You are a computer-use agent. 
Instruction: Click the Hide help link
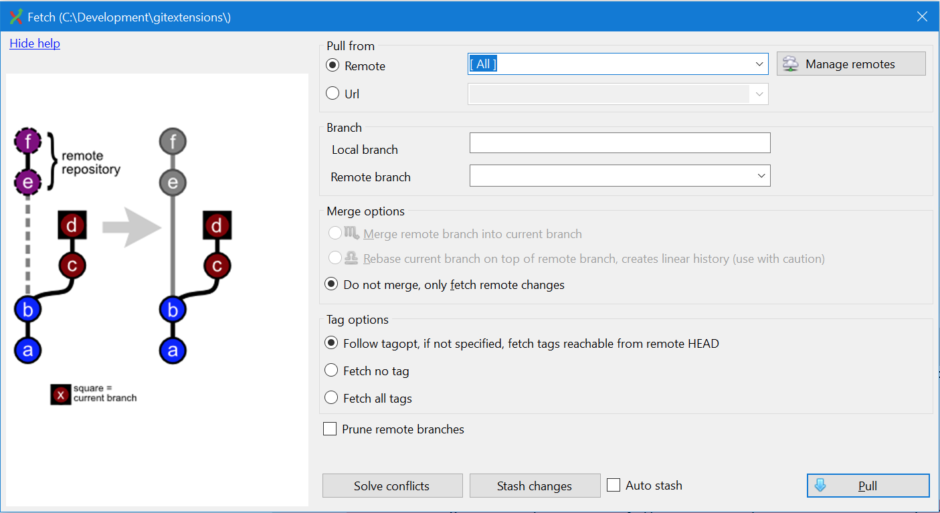tap(34, 43)
